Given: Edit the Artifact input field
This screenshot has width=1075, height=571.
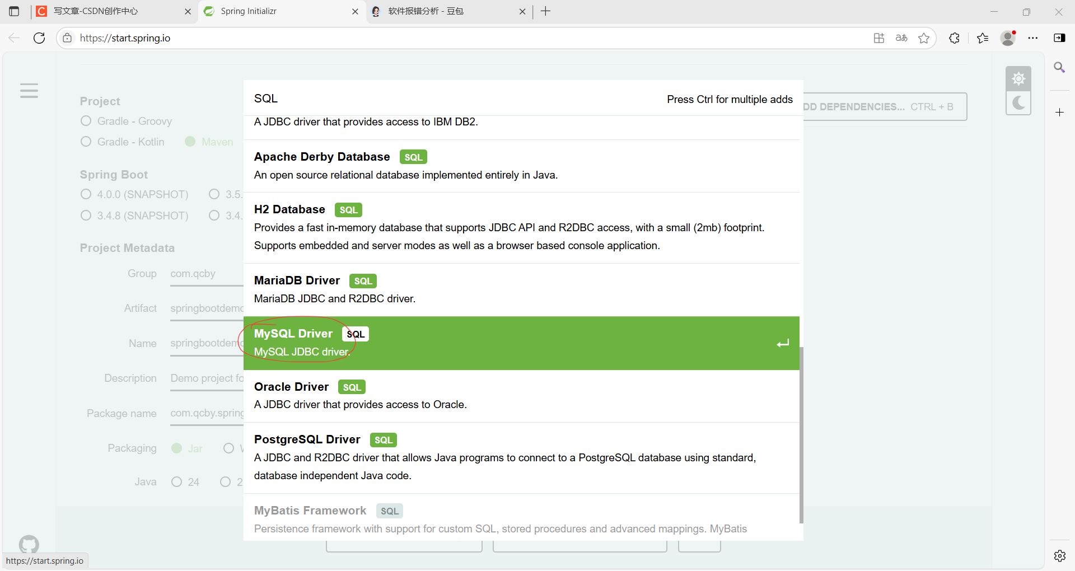Looking at the screenshot, I should pos(207,308).
